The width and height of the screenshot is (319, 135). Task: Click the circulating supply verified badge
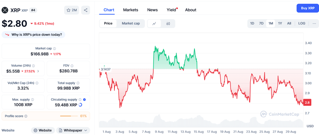pyautogui.click(x=84, y=100)
